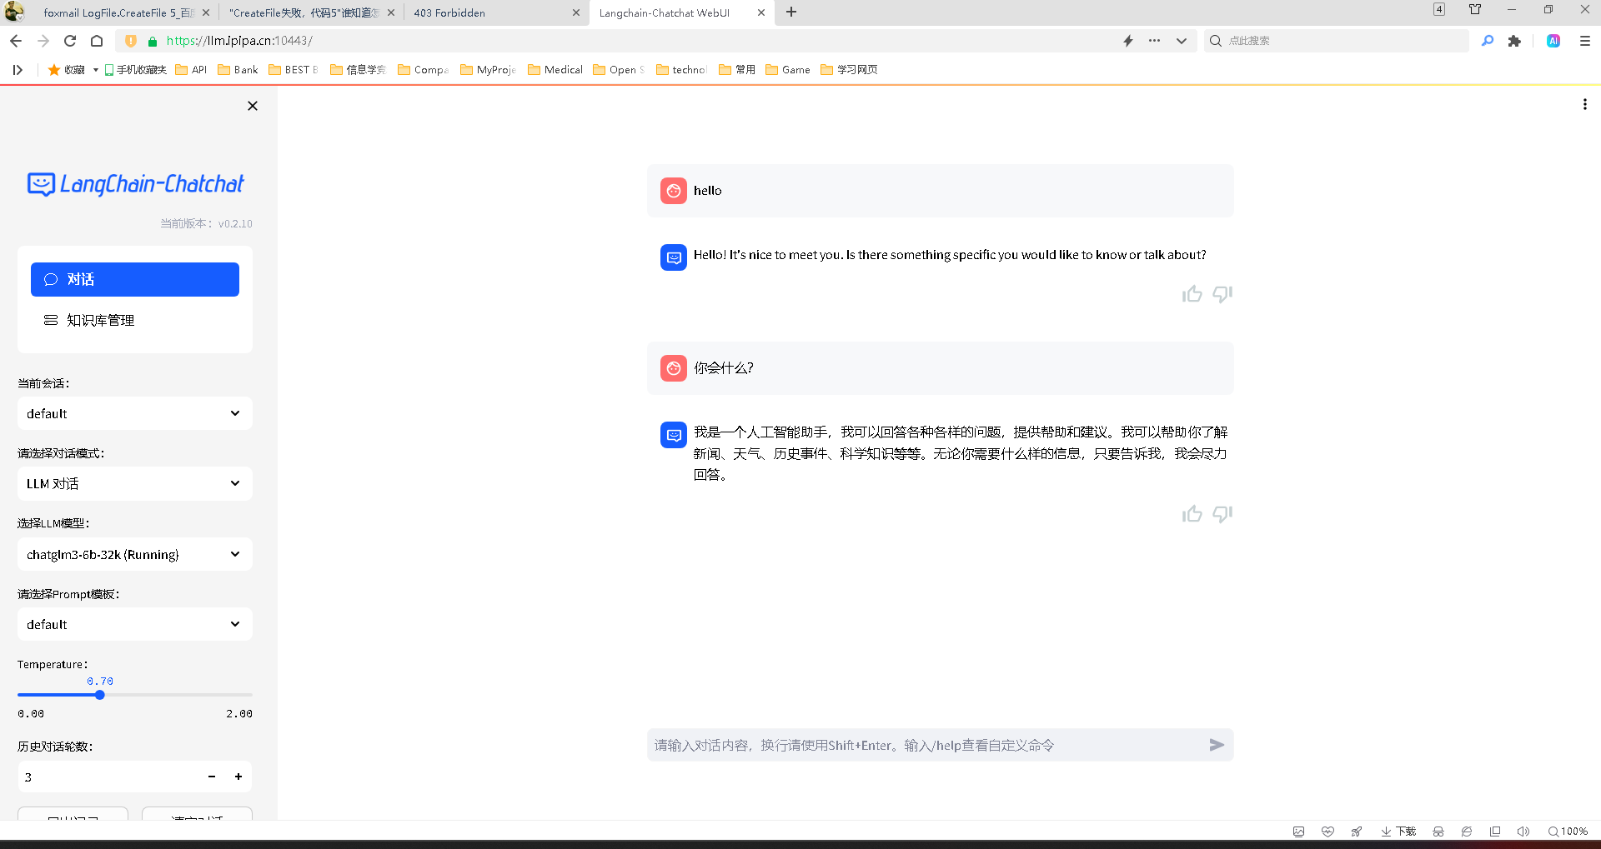
Task: Click the address bar URL llm.ipipa.cn
Action: 239,41
